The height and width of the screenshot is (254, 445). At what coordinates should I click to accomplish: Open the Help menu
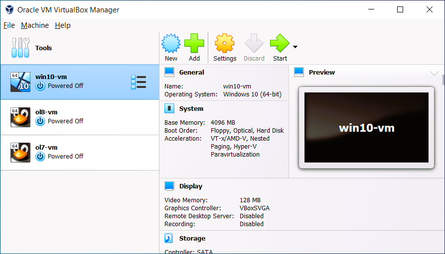[63, 25]
